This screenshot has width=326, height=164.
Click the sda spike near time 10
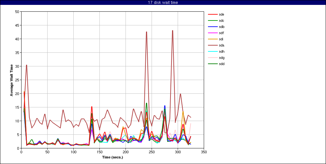coord(26,65)
